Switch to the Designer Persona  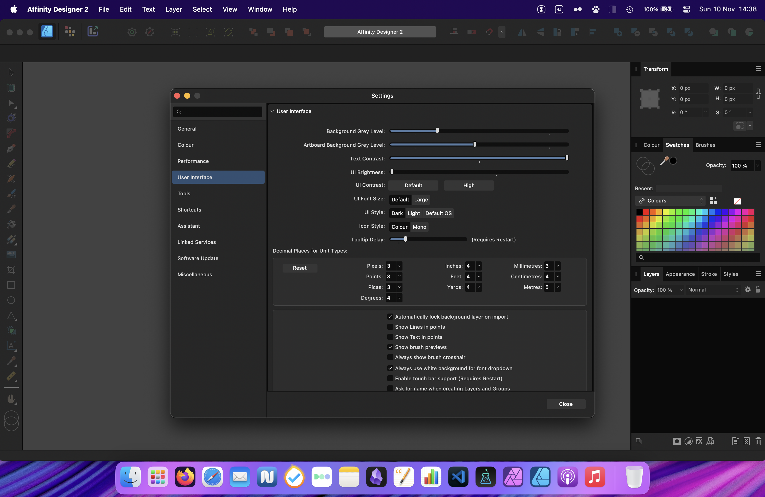(47, 31)
